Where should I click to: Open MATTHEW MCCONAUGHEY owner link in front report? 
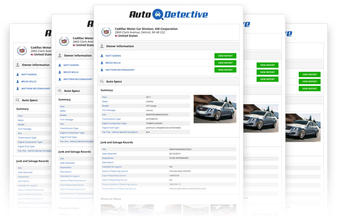click(x=120, y=70)
